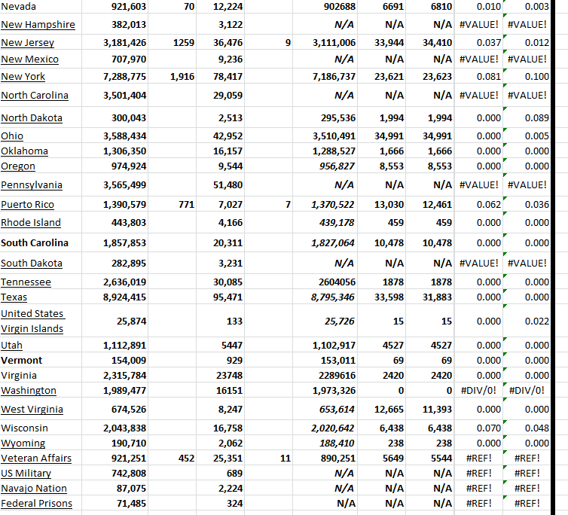Select Wisconsin cell 0.070

[x=478, y=428]
